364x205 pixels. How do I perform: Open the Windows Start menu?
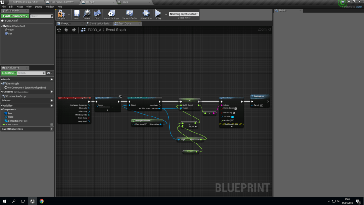click(x=4, y=201)
